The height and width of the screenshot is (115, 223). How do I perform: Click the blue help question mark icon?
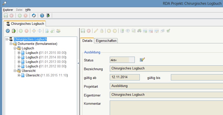[42, 16]
